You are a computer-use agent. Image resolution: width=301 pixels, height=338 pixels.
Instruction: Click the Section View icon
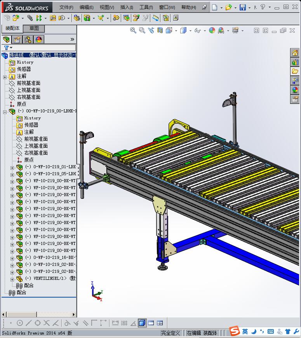click(160, 30)
